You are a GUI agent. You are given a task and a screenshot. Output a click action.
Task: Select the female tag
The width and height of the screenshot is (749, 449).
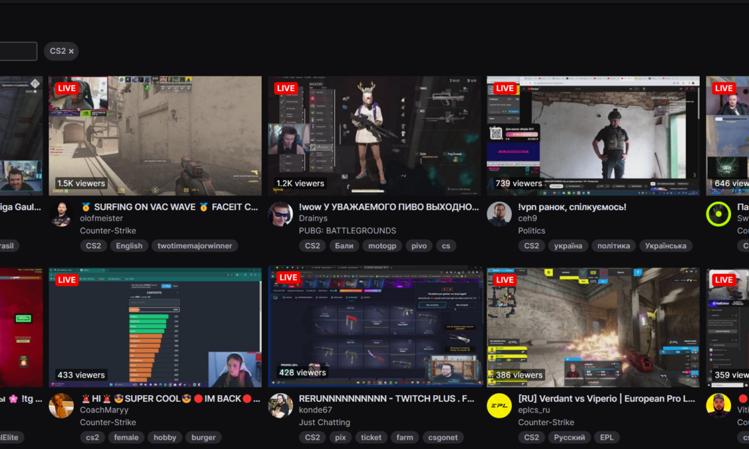[x=126, y=437]
